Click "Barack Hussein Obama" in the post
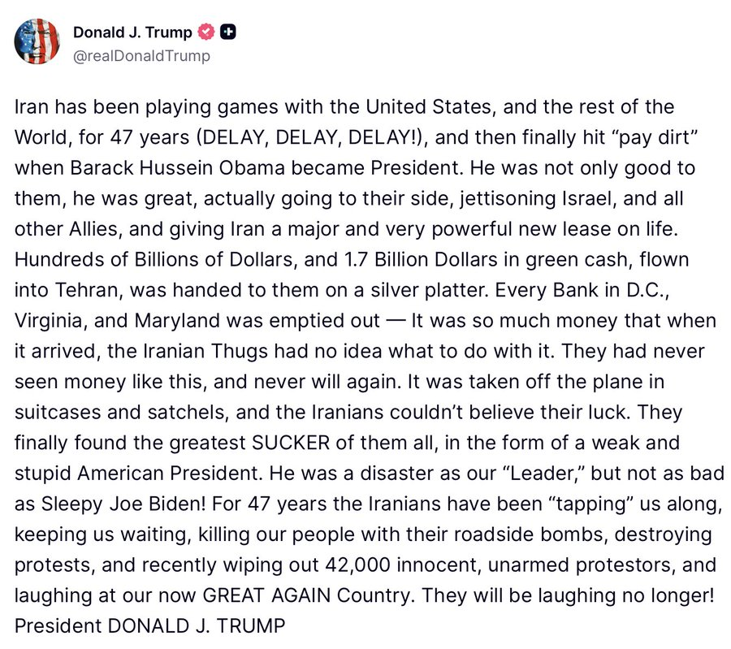The height and width of the screenshot is (649, 731). click(177, 168)
